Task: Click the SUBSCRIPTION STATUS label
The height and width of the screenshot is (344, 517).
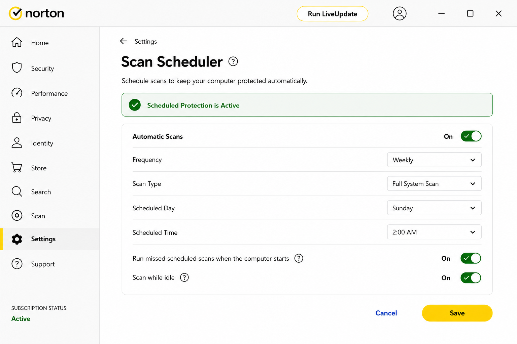Action: click(x=39, y=308)
